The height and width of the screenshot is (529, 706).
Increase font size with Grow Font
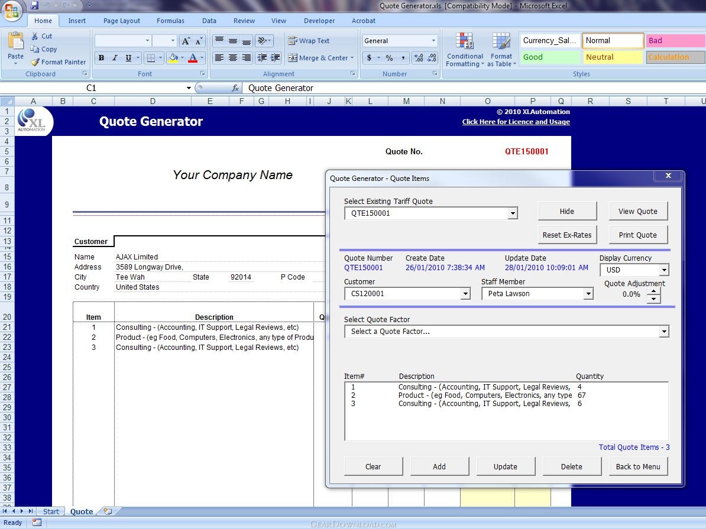(x=186, y=41)
